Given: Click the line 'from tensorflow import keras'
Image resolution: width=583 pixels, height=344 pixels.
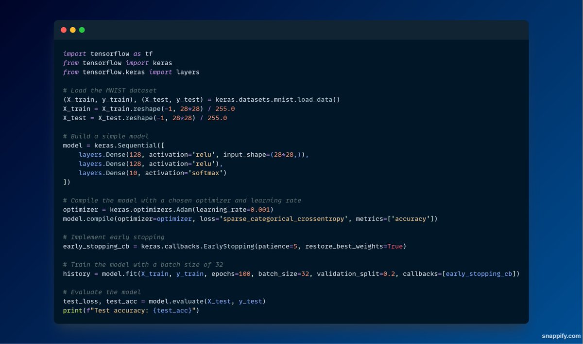Looking at the screenshot, I should pos(118,63).
